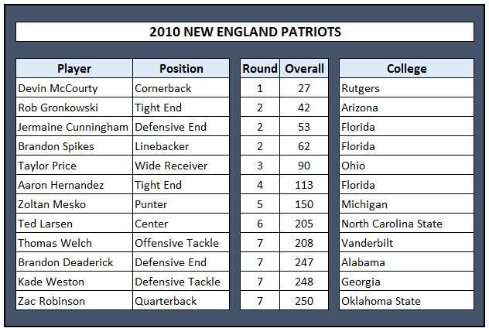Click the Vanderbilt college cell
This screenshot has height=335, width=489.
click(x=407, y=243)
